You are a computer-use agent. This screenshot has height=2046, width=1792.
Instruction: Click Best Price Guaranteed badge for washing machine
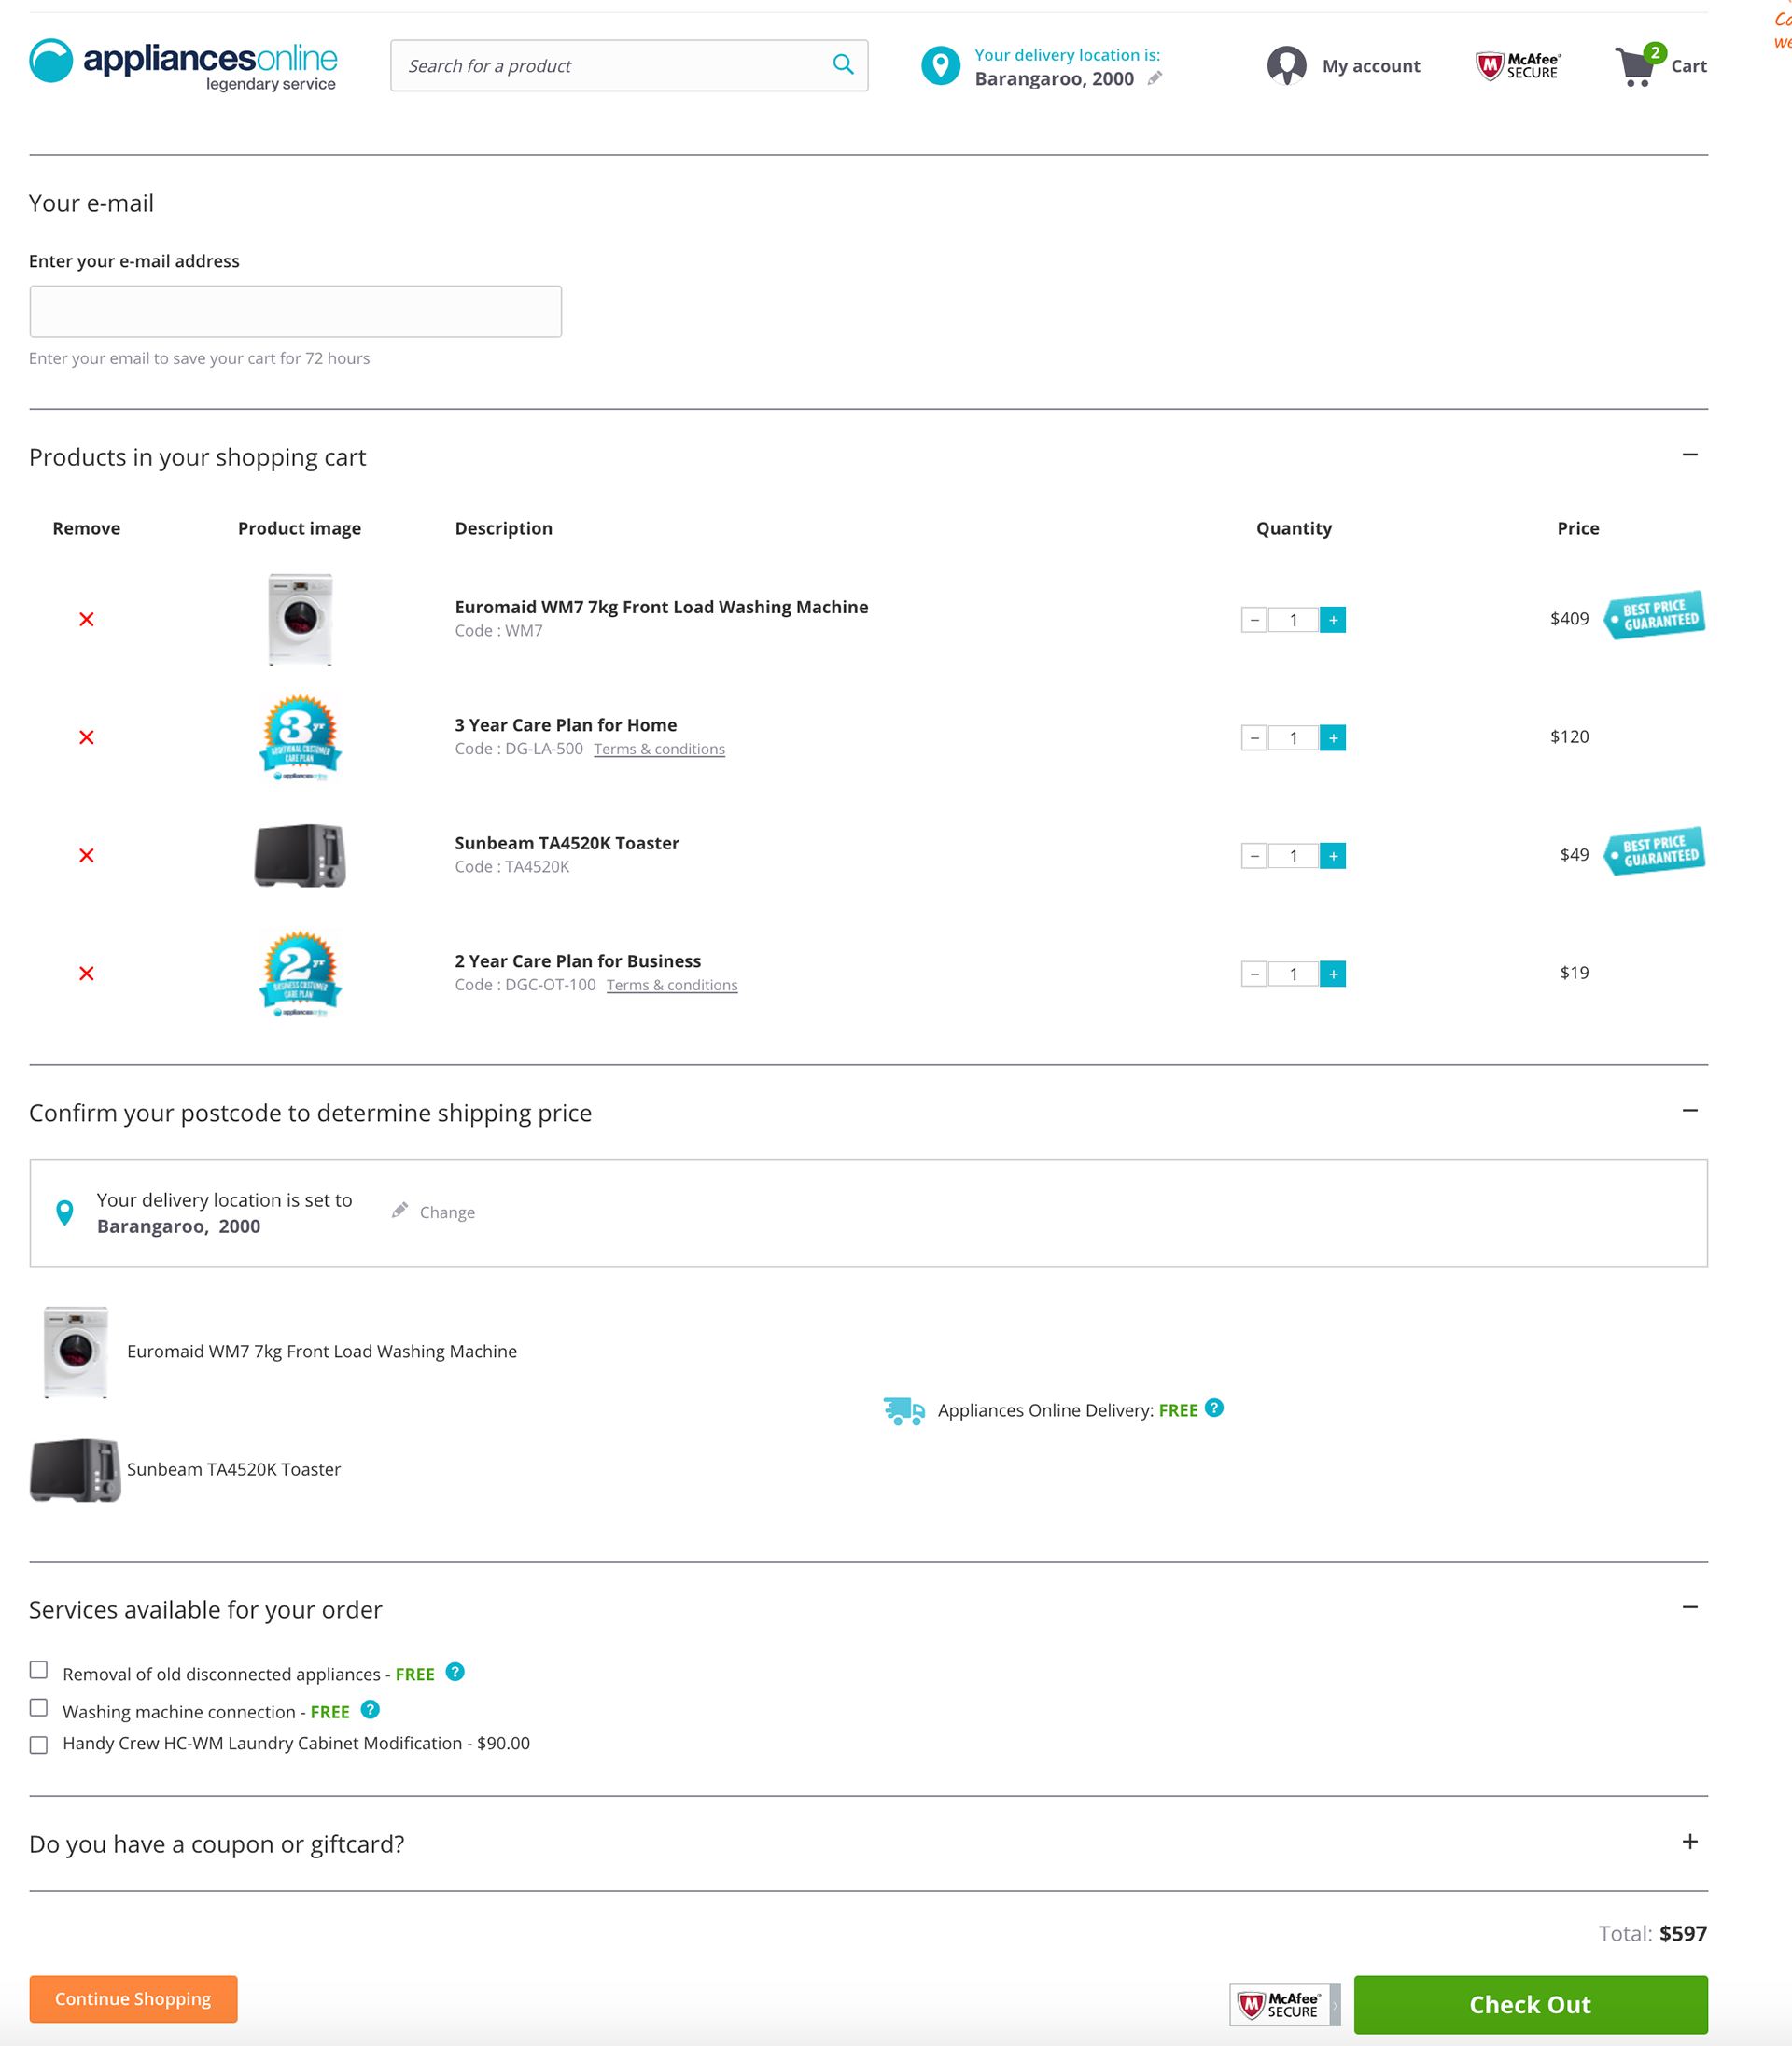[1654, 615]
